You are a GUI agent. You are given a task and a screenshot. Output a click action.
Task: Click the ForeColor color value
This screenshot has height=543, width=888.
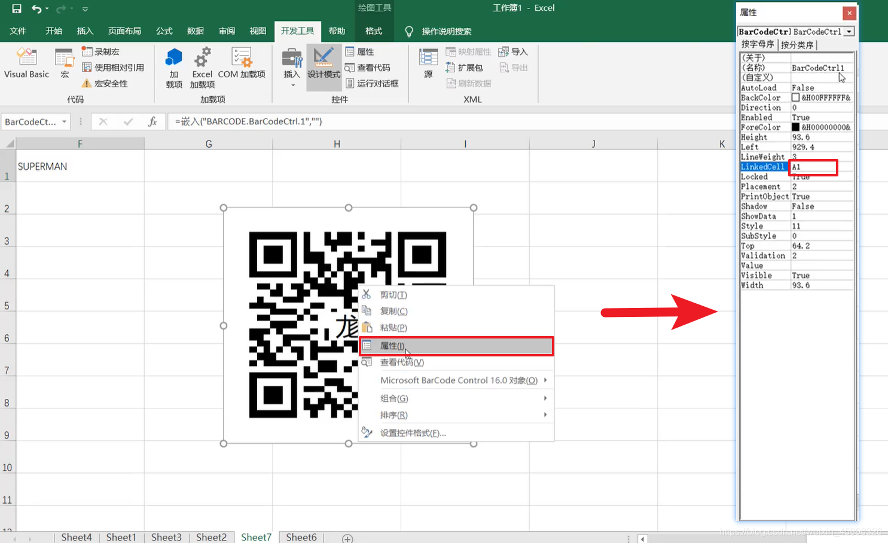822,127
